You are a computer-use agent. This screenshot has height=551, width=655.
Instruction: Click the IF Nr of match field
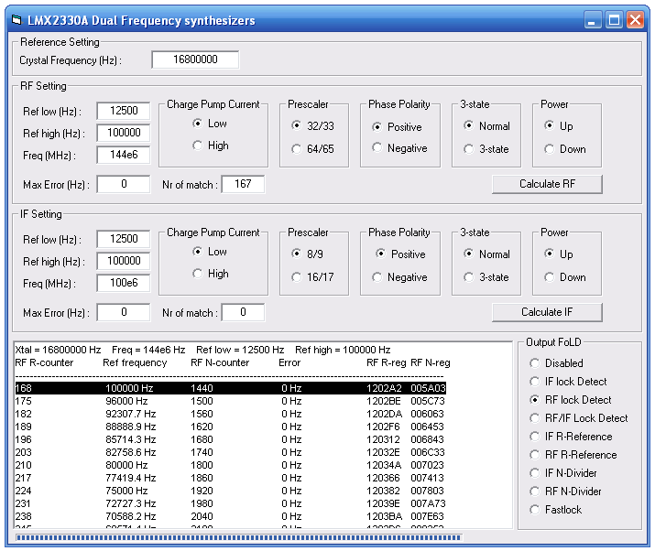[243, 313]
